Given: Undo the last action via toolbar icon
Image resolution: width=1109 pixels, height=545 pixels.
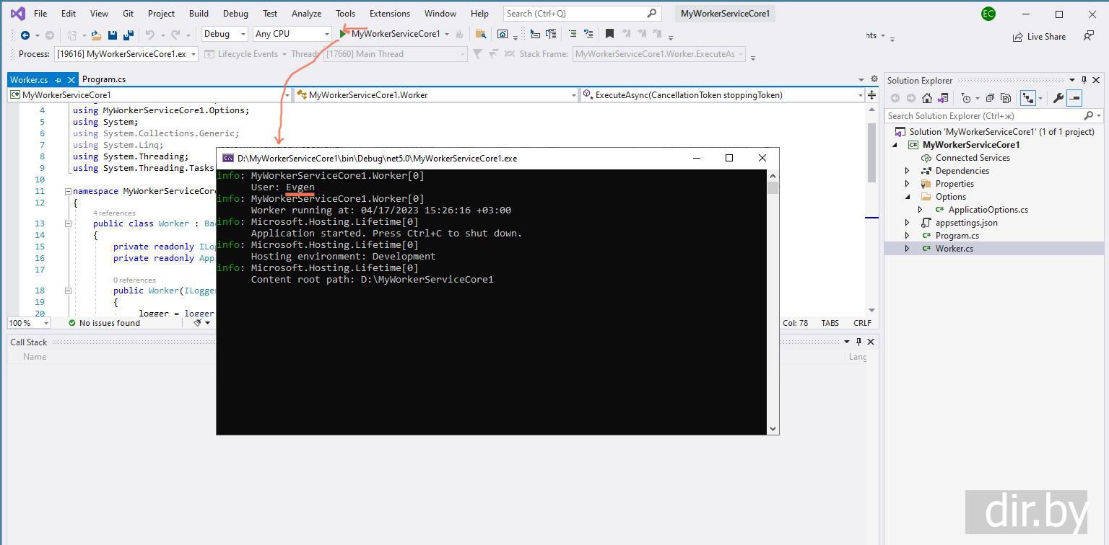Looking at the screenshot, I should click(x=150, y=35).
